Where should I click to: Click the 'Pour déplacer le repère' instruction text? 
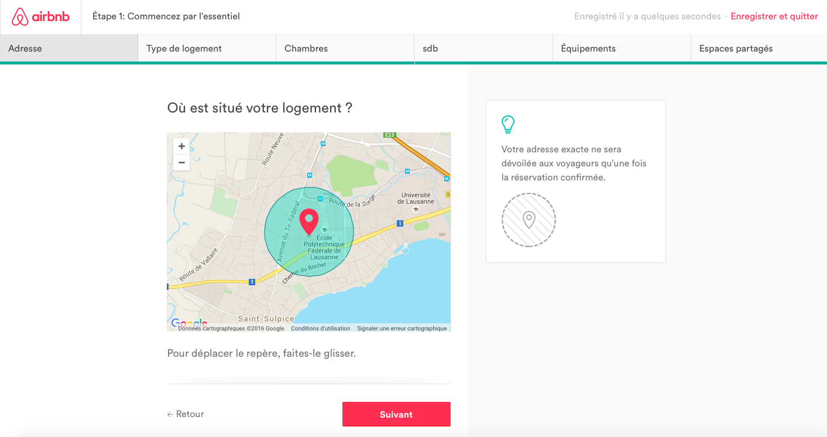(x=262, y=354)
